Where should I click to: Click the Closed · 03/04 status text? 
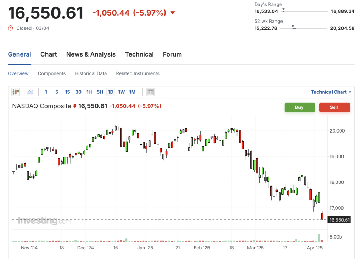[33, 28]
